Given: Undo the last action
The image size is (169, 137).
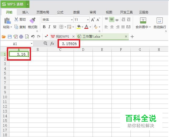Looking at the screenshot, I should [x=33, y=37].
